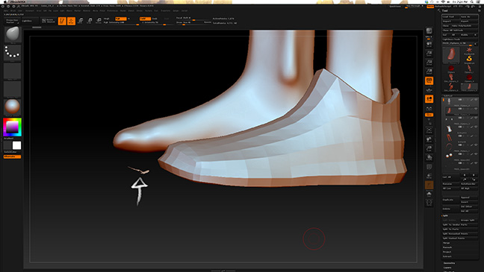This screenshot has width=484, height=272.
Task: Toggle the Xyz rotation mode
Action: click(429, 115)
